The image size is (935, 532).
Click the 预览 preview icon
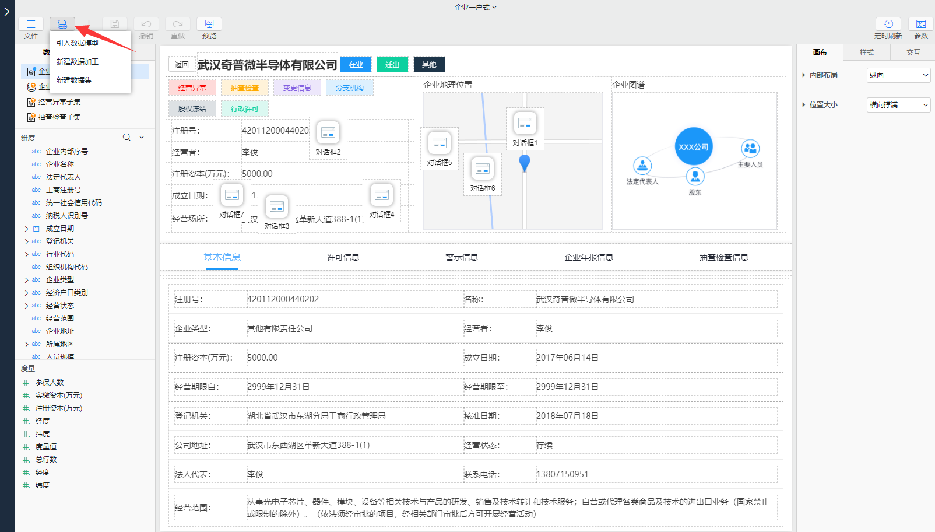tap(209, 24)
